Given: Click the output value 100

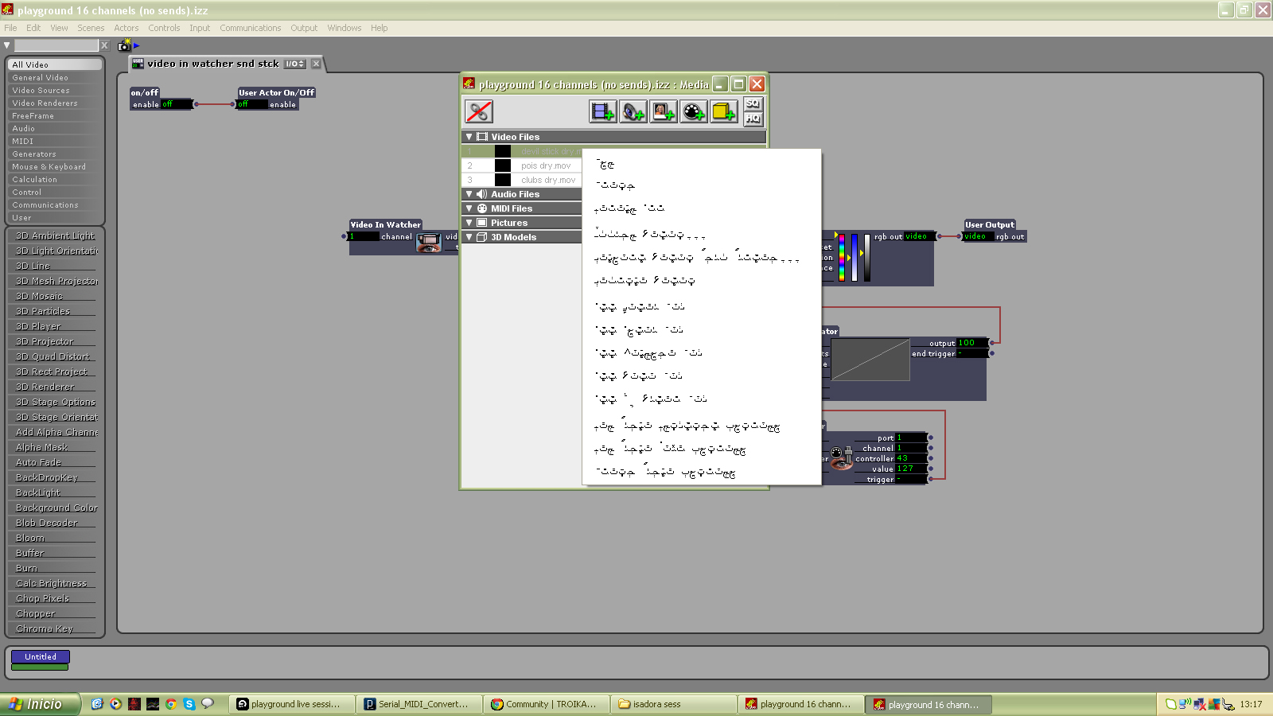Looking at the screenshot, I should pyautogui.click(x=972, y=343).
